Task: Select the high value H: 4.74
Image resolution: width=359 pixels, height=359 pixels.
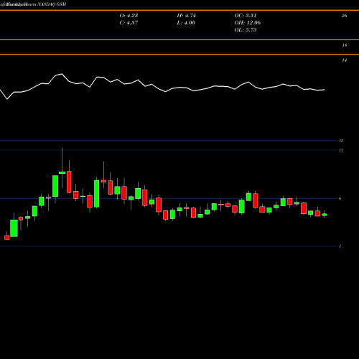Action: 186,16
